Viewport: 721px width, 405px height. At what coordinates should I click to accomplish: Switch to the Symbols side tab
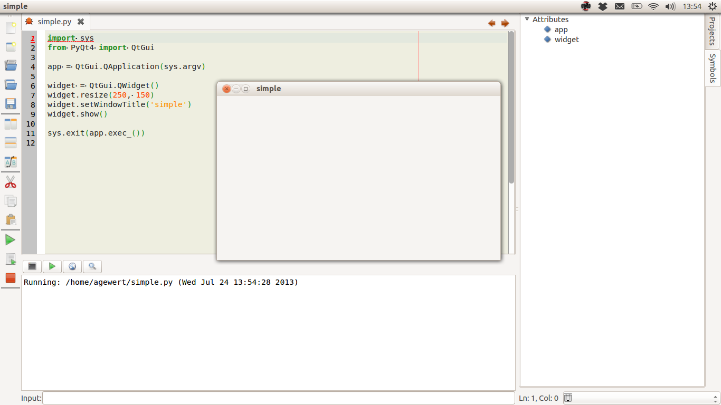tap(713, 68)
